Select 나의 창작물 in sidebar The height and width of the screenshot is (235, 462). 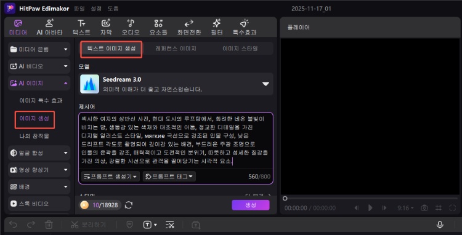[34, 136]
